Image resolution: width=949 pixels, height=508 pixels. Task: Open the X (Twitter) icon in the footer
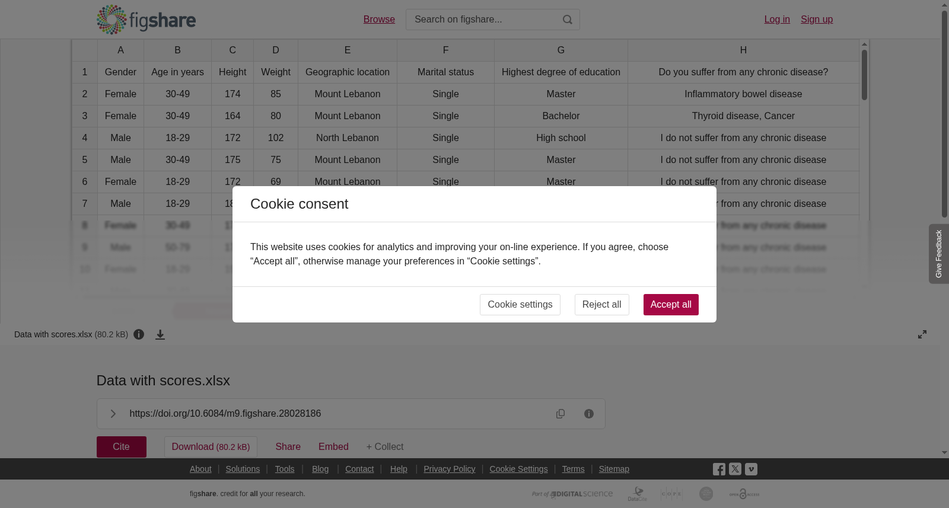point(735,469)
